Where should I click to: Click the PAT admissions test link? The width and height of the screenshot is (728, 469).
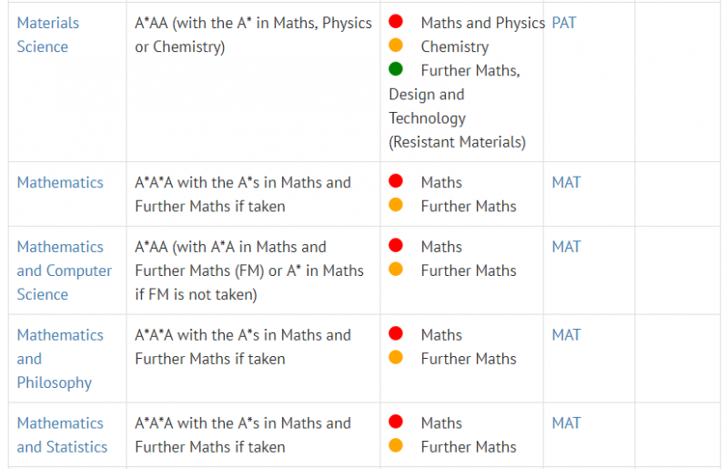[563, 23]
